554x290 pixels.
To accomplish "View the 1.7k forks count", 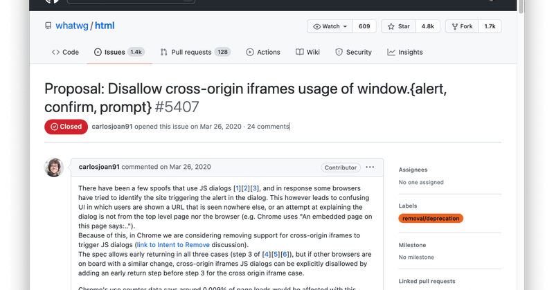I will pos(490,26).
